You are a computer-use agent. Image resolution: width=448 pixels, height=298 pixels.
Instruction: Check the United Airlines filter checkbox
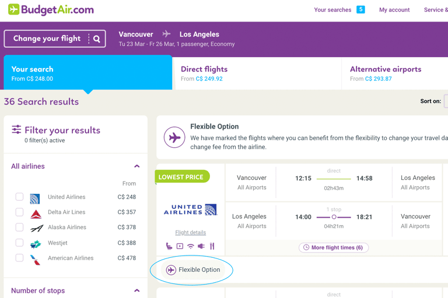click(19, 197)
